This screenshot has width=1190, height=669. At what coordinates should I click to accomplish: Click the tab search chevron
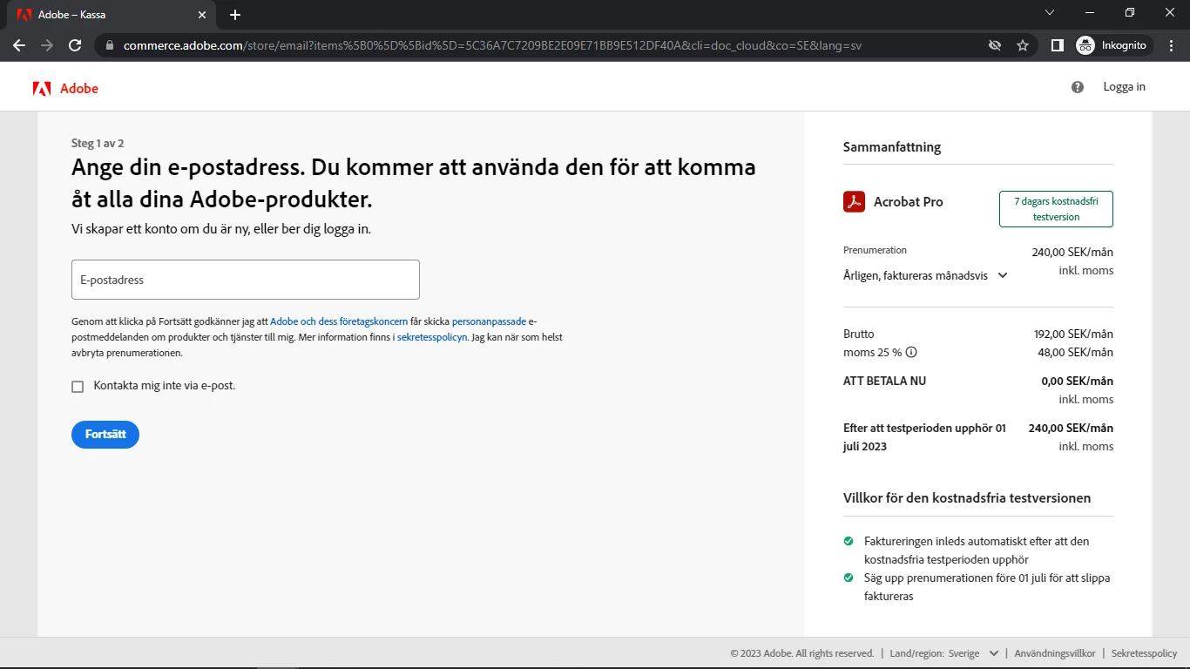[x=1049, y=13]
